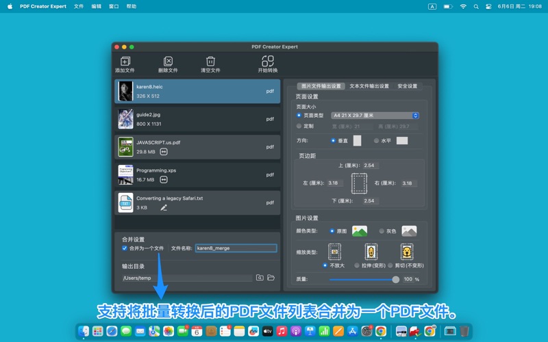
Task: Open Control Center in the menu bar
Action: [x=488, y=6]
